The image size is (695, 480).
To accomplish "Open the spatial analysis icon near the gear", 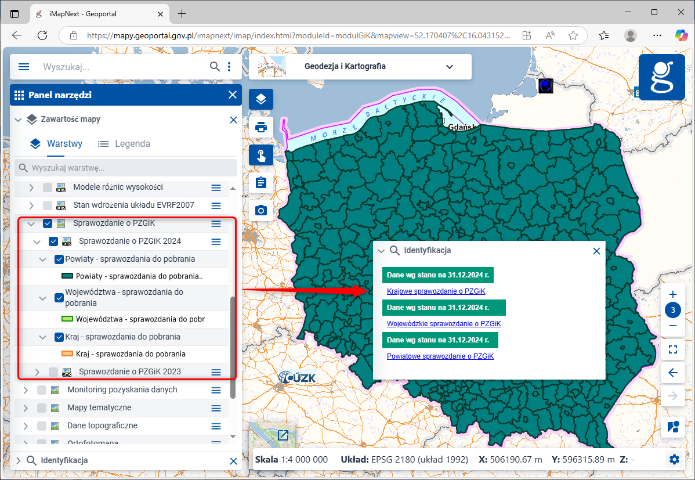I will (x=672, y=427).
